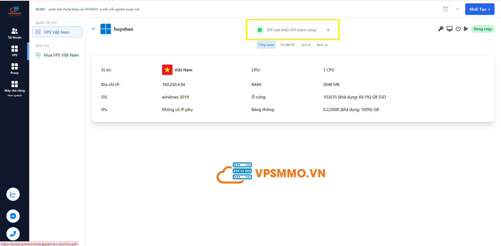The width and height of the screenshot is (501, 246).
Task: Open the Lịch sử tab
Action: [306, 45]
